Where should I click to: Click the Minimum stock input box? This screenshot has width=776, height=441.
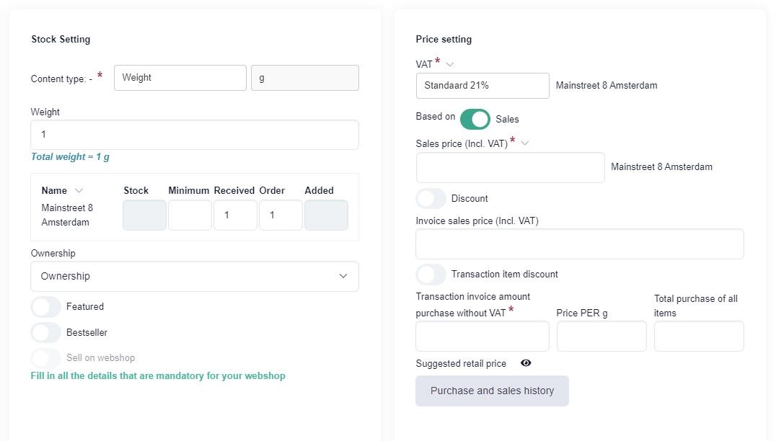tap(190, 215)
